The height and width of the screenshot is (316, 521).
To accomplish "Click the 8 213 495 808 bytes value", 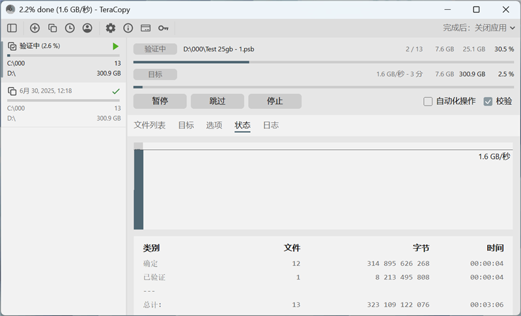I will (402, 277).
